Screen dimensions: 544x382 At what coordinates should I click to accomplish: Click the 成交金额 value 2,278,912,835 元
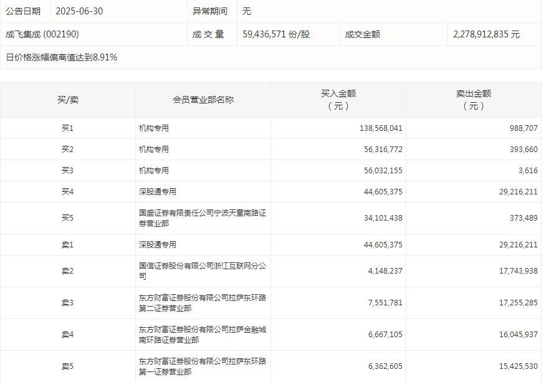click(x=486, y=34)
